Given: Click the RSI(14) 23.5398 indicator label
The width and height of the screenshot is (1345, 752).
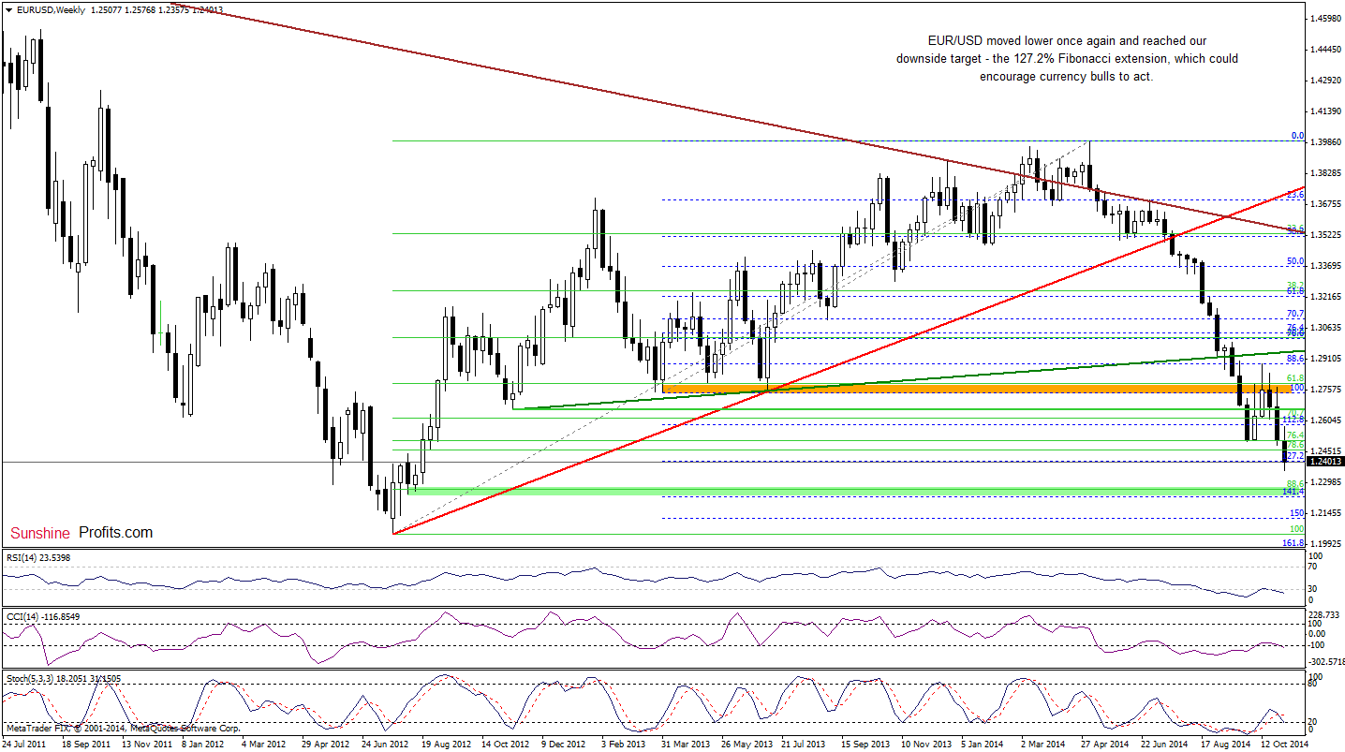Looking at the screenshot, I should [x=37, y=557].
